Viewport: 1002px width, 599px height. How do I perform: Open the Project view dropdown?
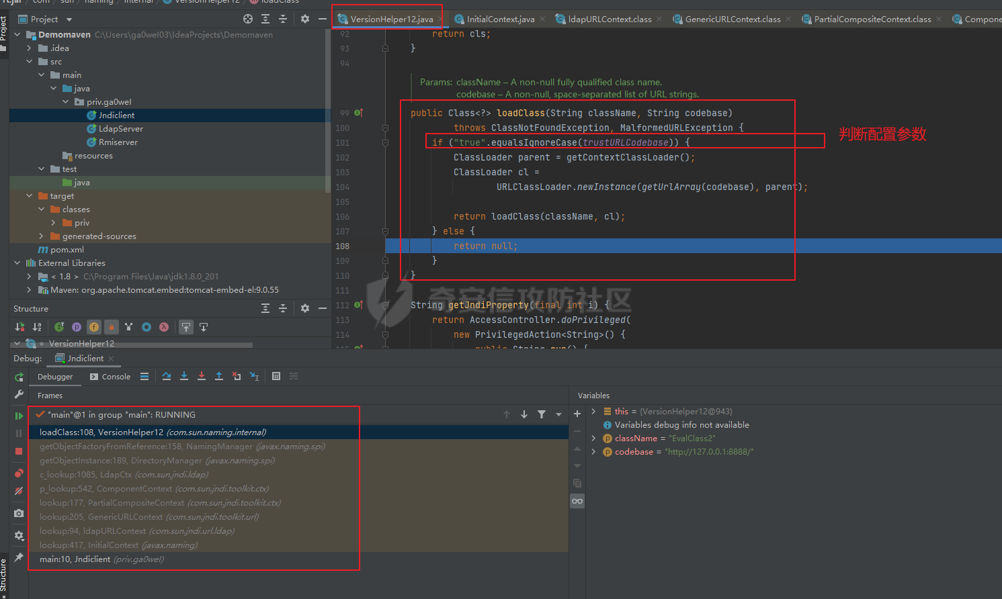coord(69,19)
